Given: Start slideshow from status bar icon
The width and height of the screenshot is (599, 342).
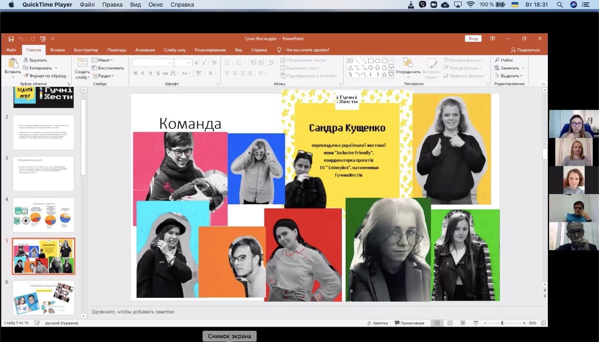Looking at the screenshot, I should (475, 323).
